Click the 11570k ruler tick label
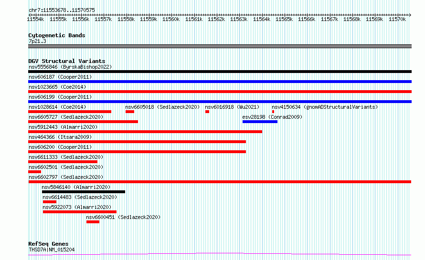The height and width of the screenshot is (260, 425). pyautogui.click(x=397, y=19)
